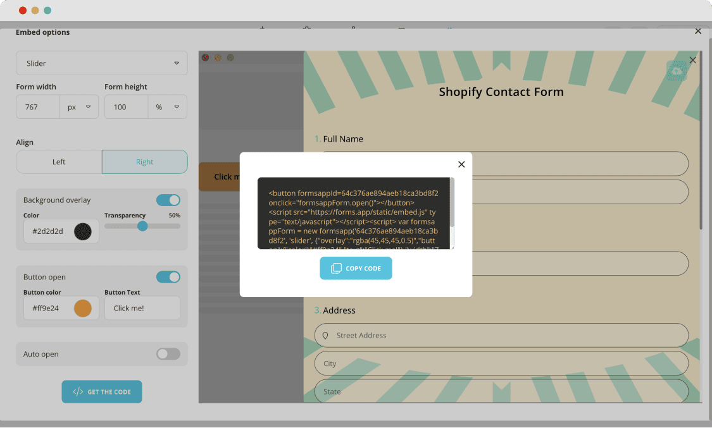Align the slider to the Right
712x428 pixels.
tap(145, 162)
